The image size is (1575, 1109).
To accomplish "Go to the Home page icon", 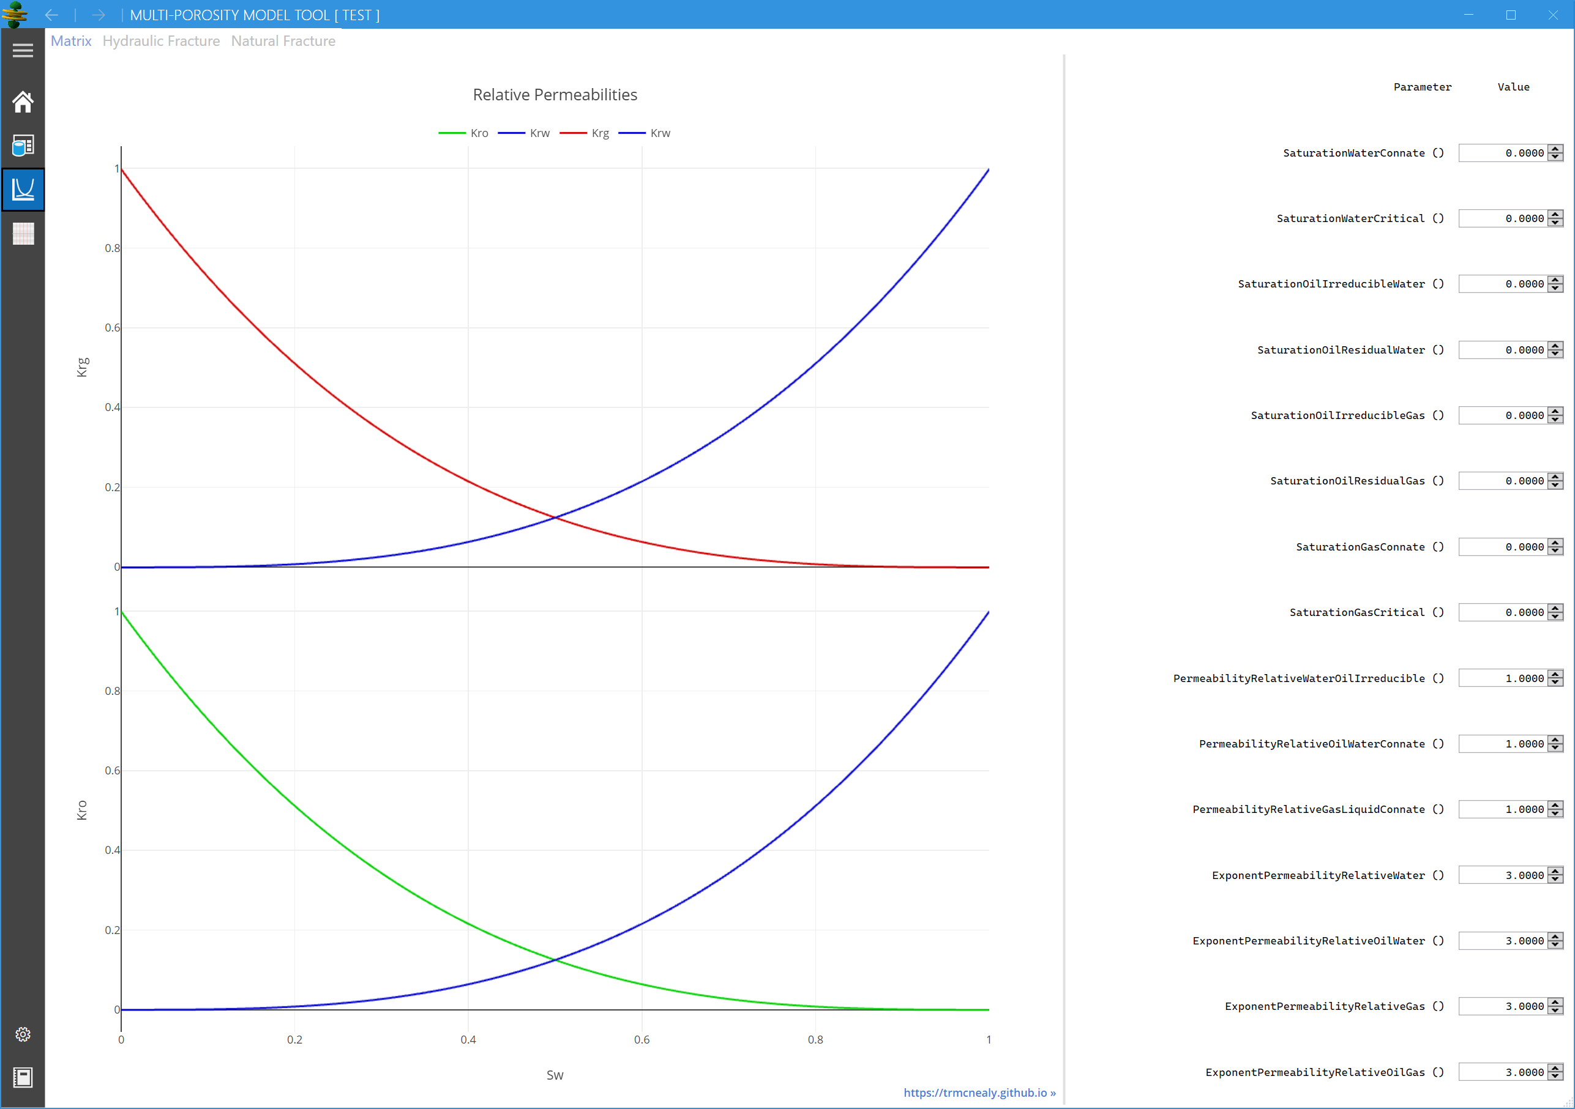I will pyautogui.click(x=23, y=102).
